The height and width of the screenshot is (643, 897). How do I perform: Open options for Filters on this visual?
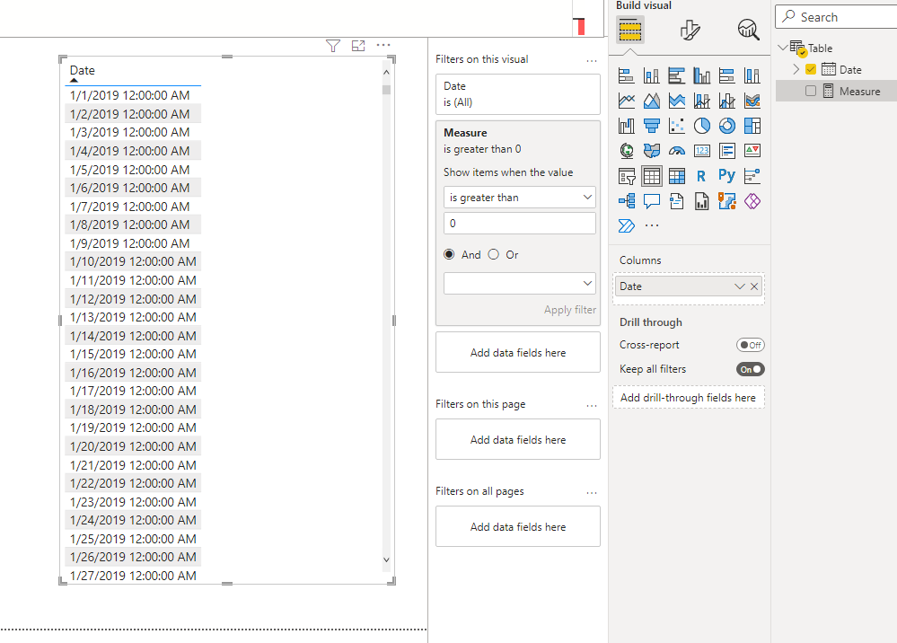click(x=592, y=60)
